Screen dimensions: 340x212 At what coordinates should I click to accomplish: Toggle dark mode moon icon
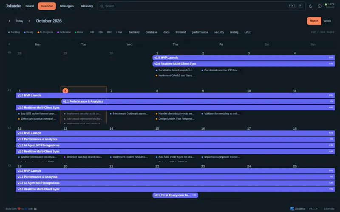[311, 6]
